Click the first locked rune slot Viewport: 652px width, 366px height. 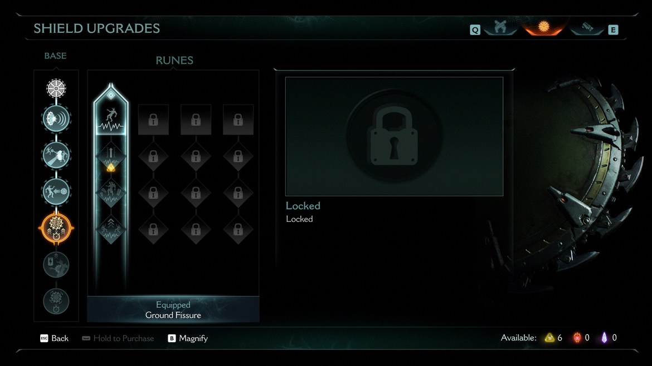pos(153,120)
